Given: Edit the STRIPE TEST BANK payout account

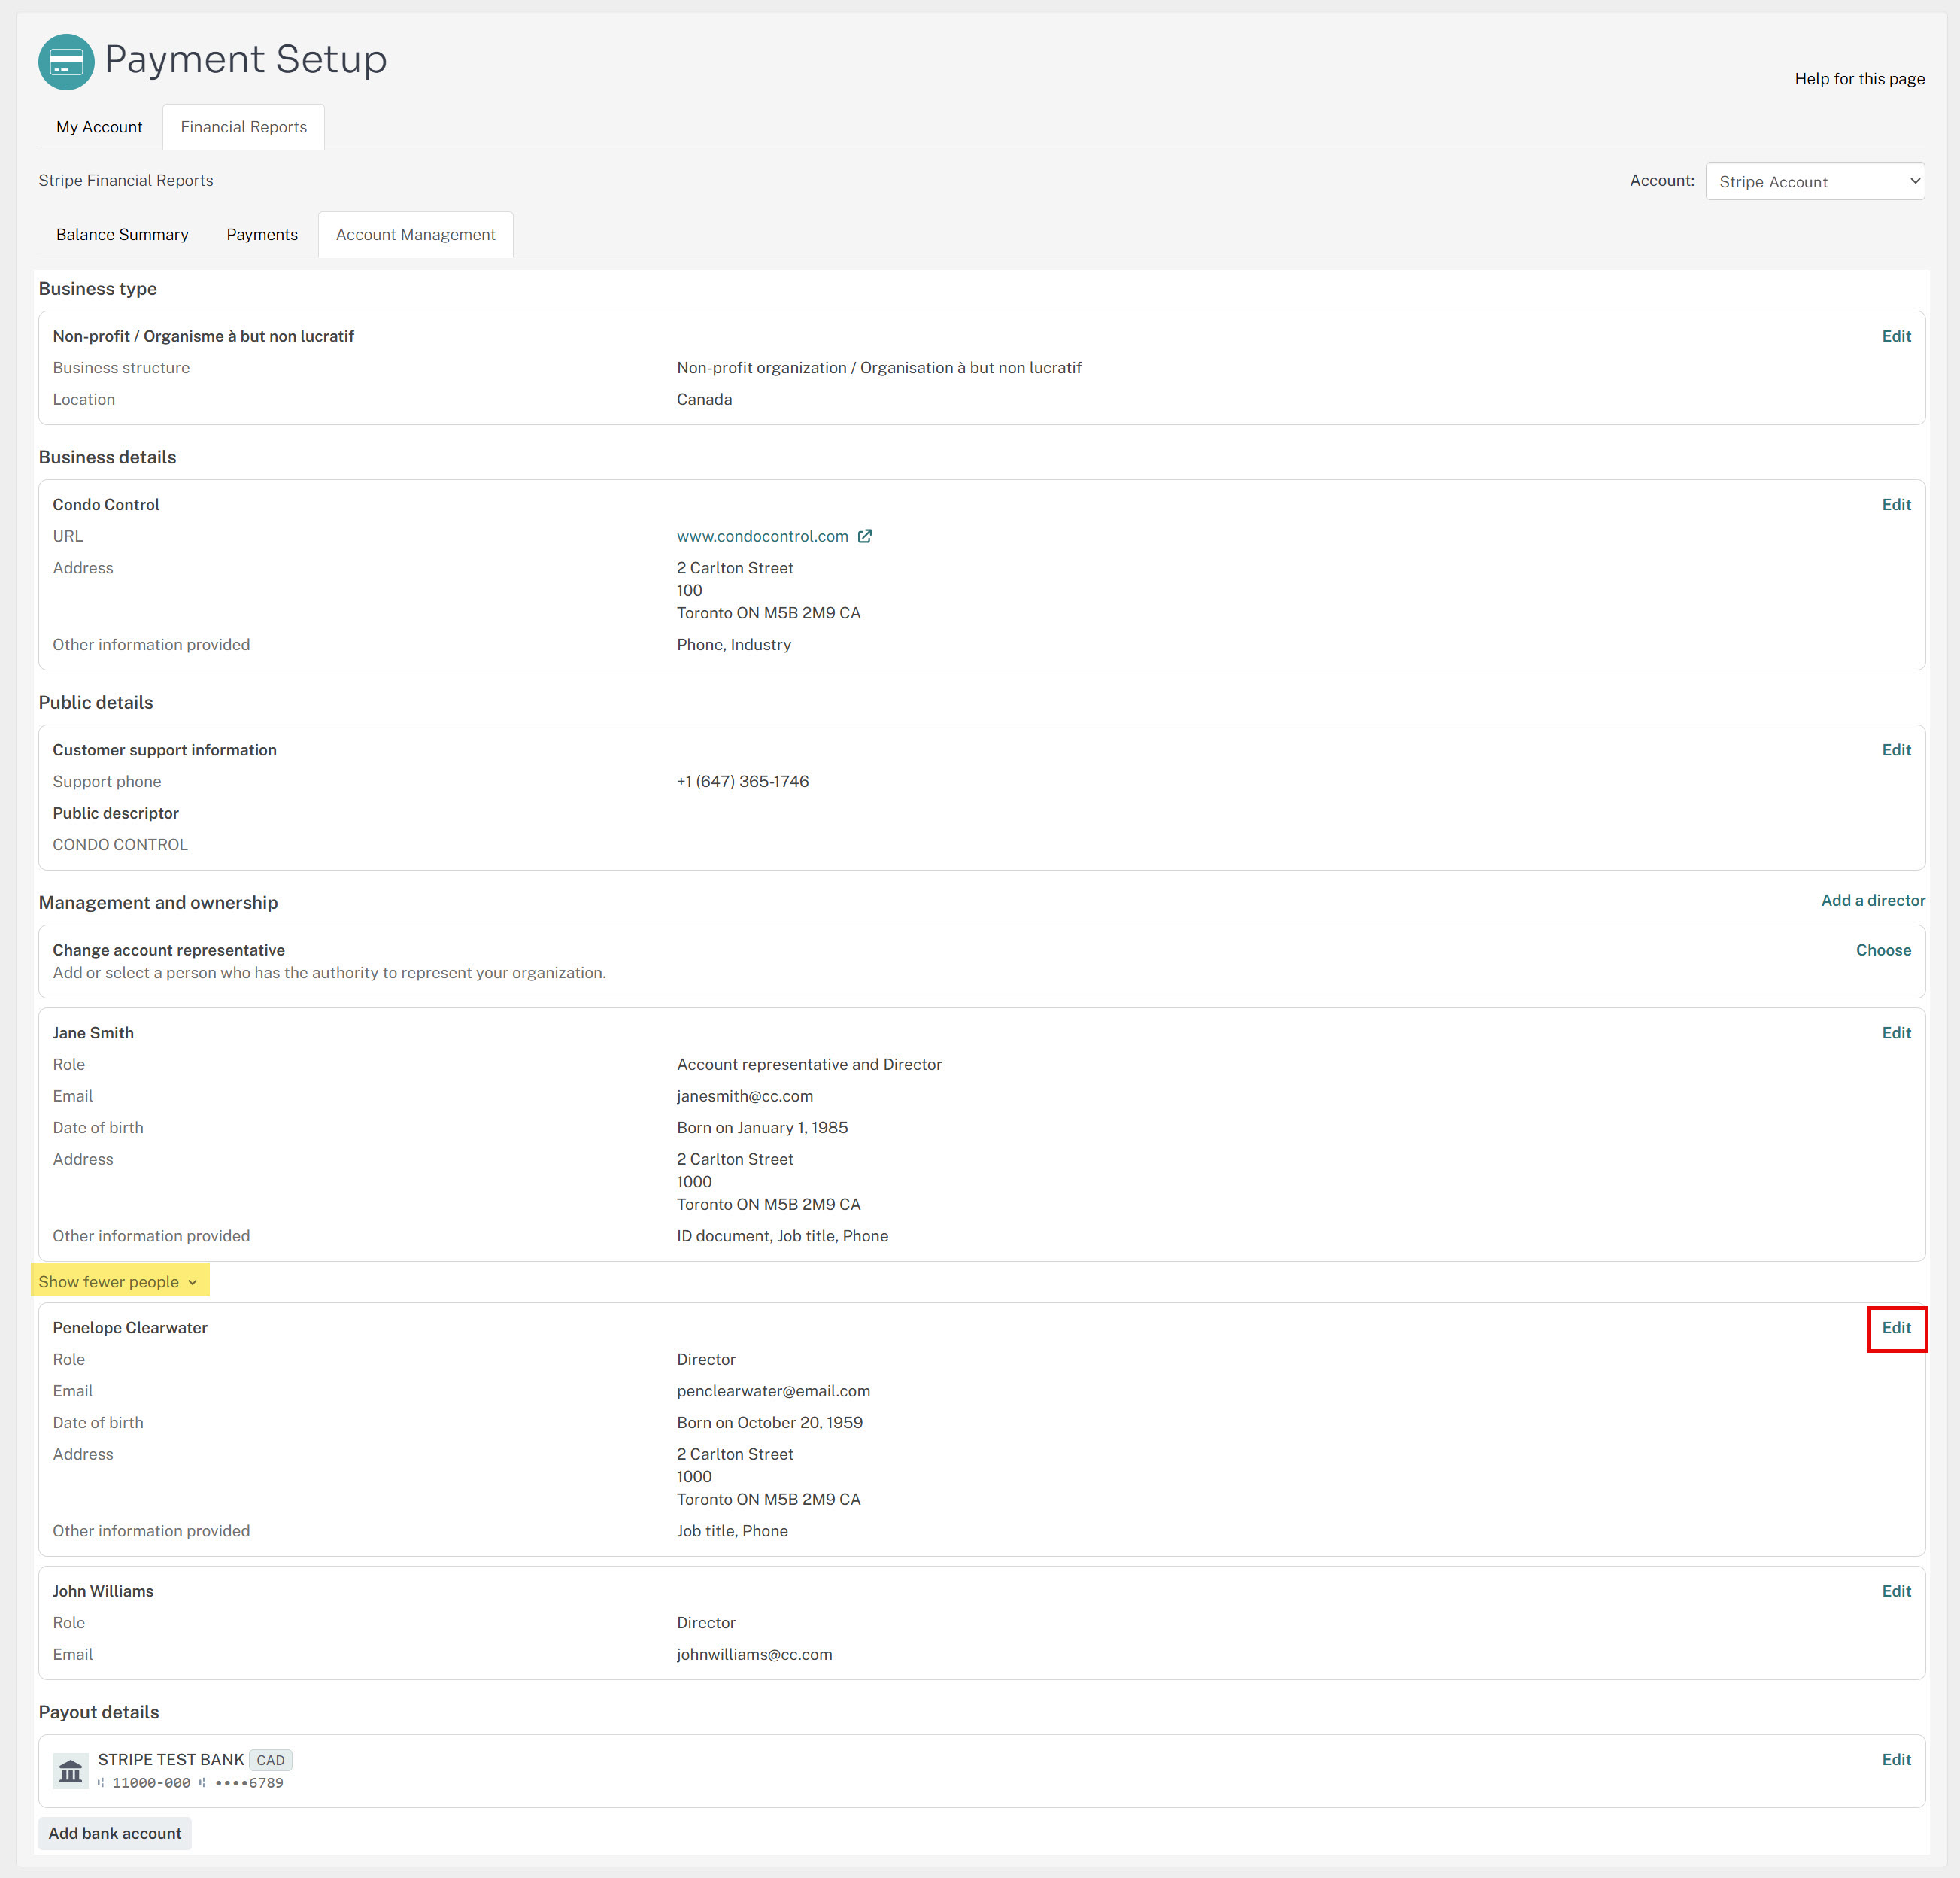Looking at the screenshot, I should pos(1896,1759).
